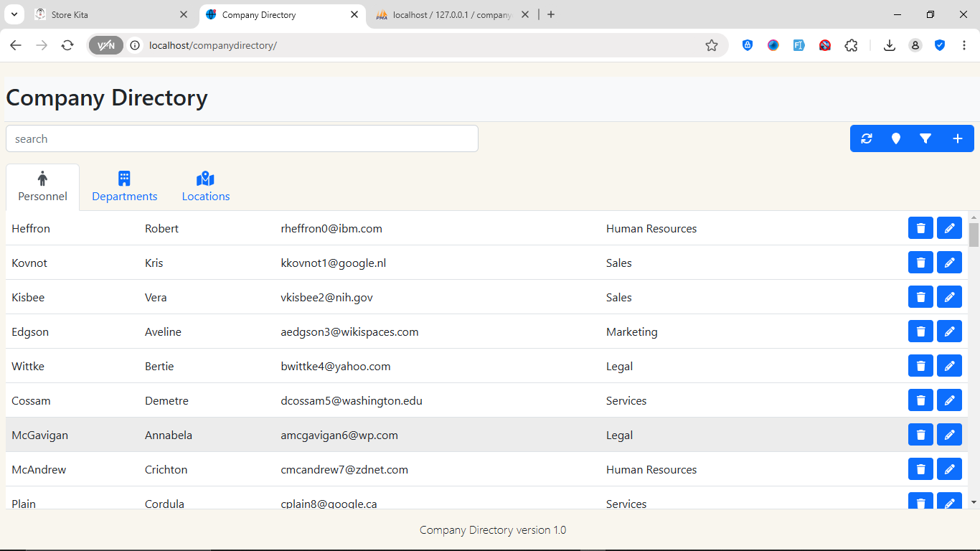Open the filter funnel icon
The height and width of the screenshot is (551, 980).
coord(925,138)
